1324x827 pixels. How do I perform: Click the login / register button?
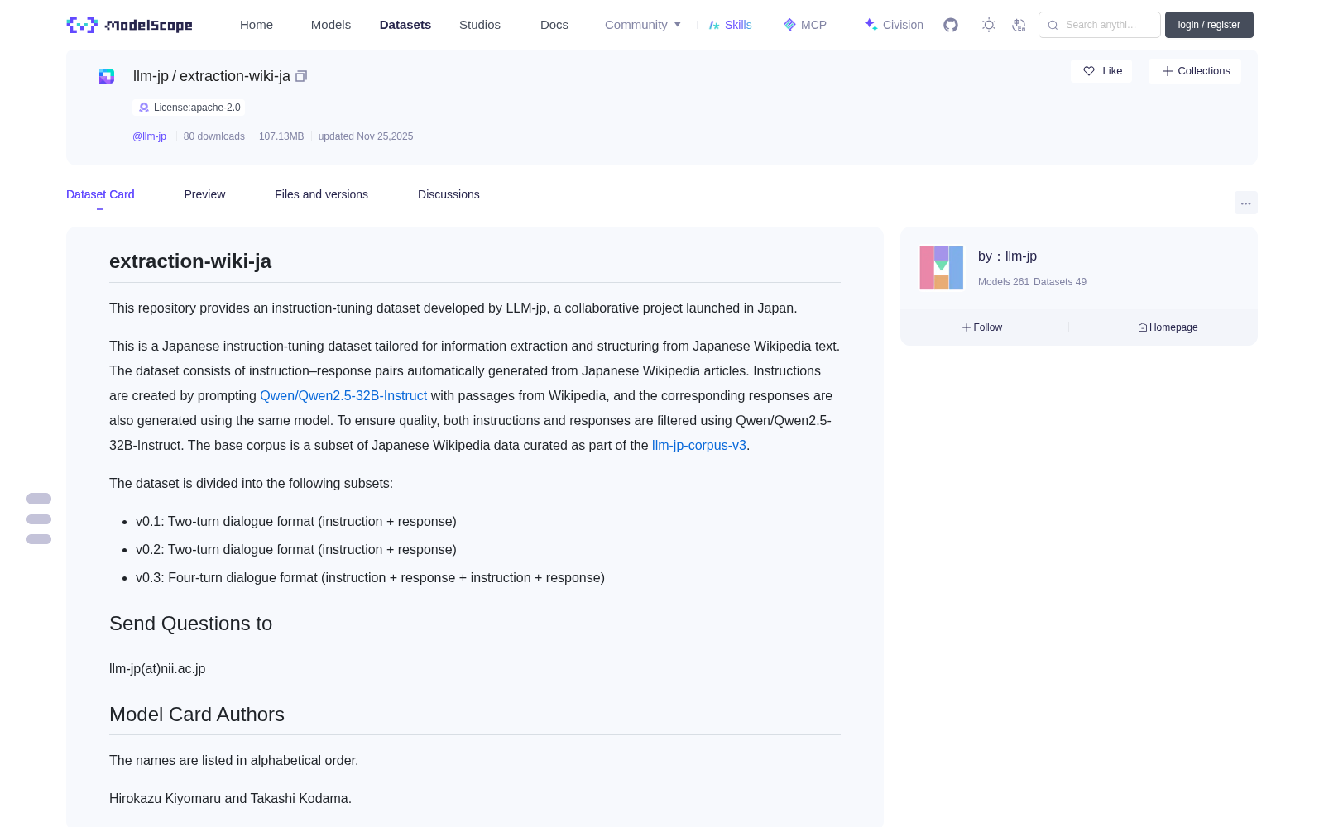point(1209,25)
